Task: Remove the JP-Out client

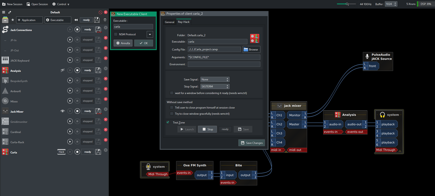Action: pyautogui.click(x=105, y=48)
